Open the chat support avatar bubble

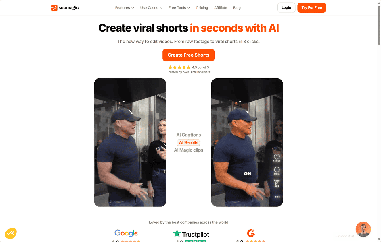click(363, 229)
